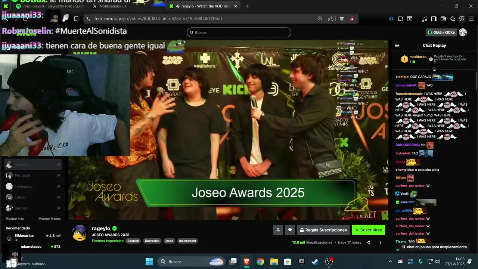Click the zoom magnifier icon in address bar
Screen dimensions: 478x269
pyautogui.click(x=320, y=19)
